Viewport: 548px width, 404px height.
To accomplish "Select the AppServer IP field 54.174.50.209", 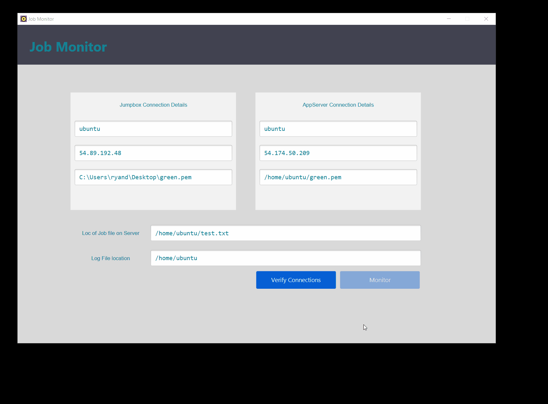I will [x=338, y=153].
